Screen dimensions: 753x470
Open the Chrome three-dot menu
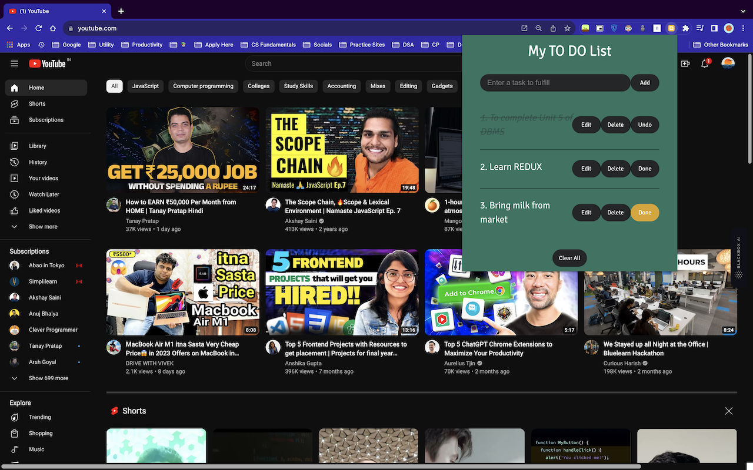coord(743,28)
